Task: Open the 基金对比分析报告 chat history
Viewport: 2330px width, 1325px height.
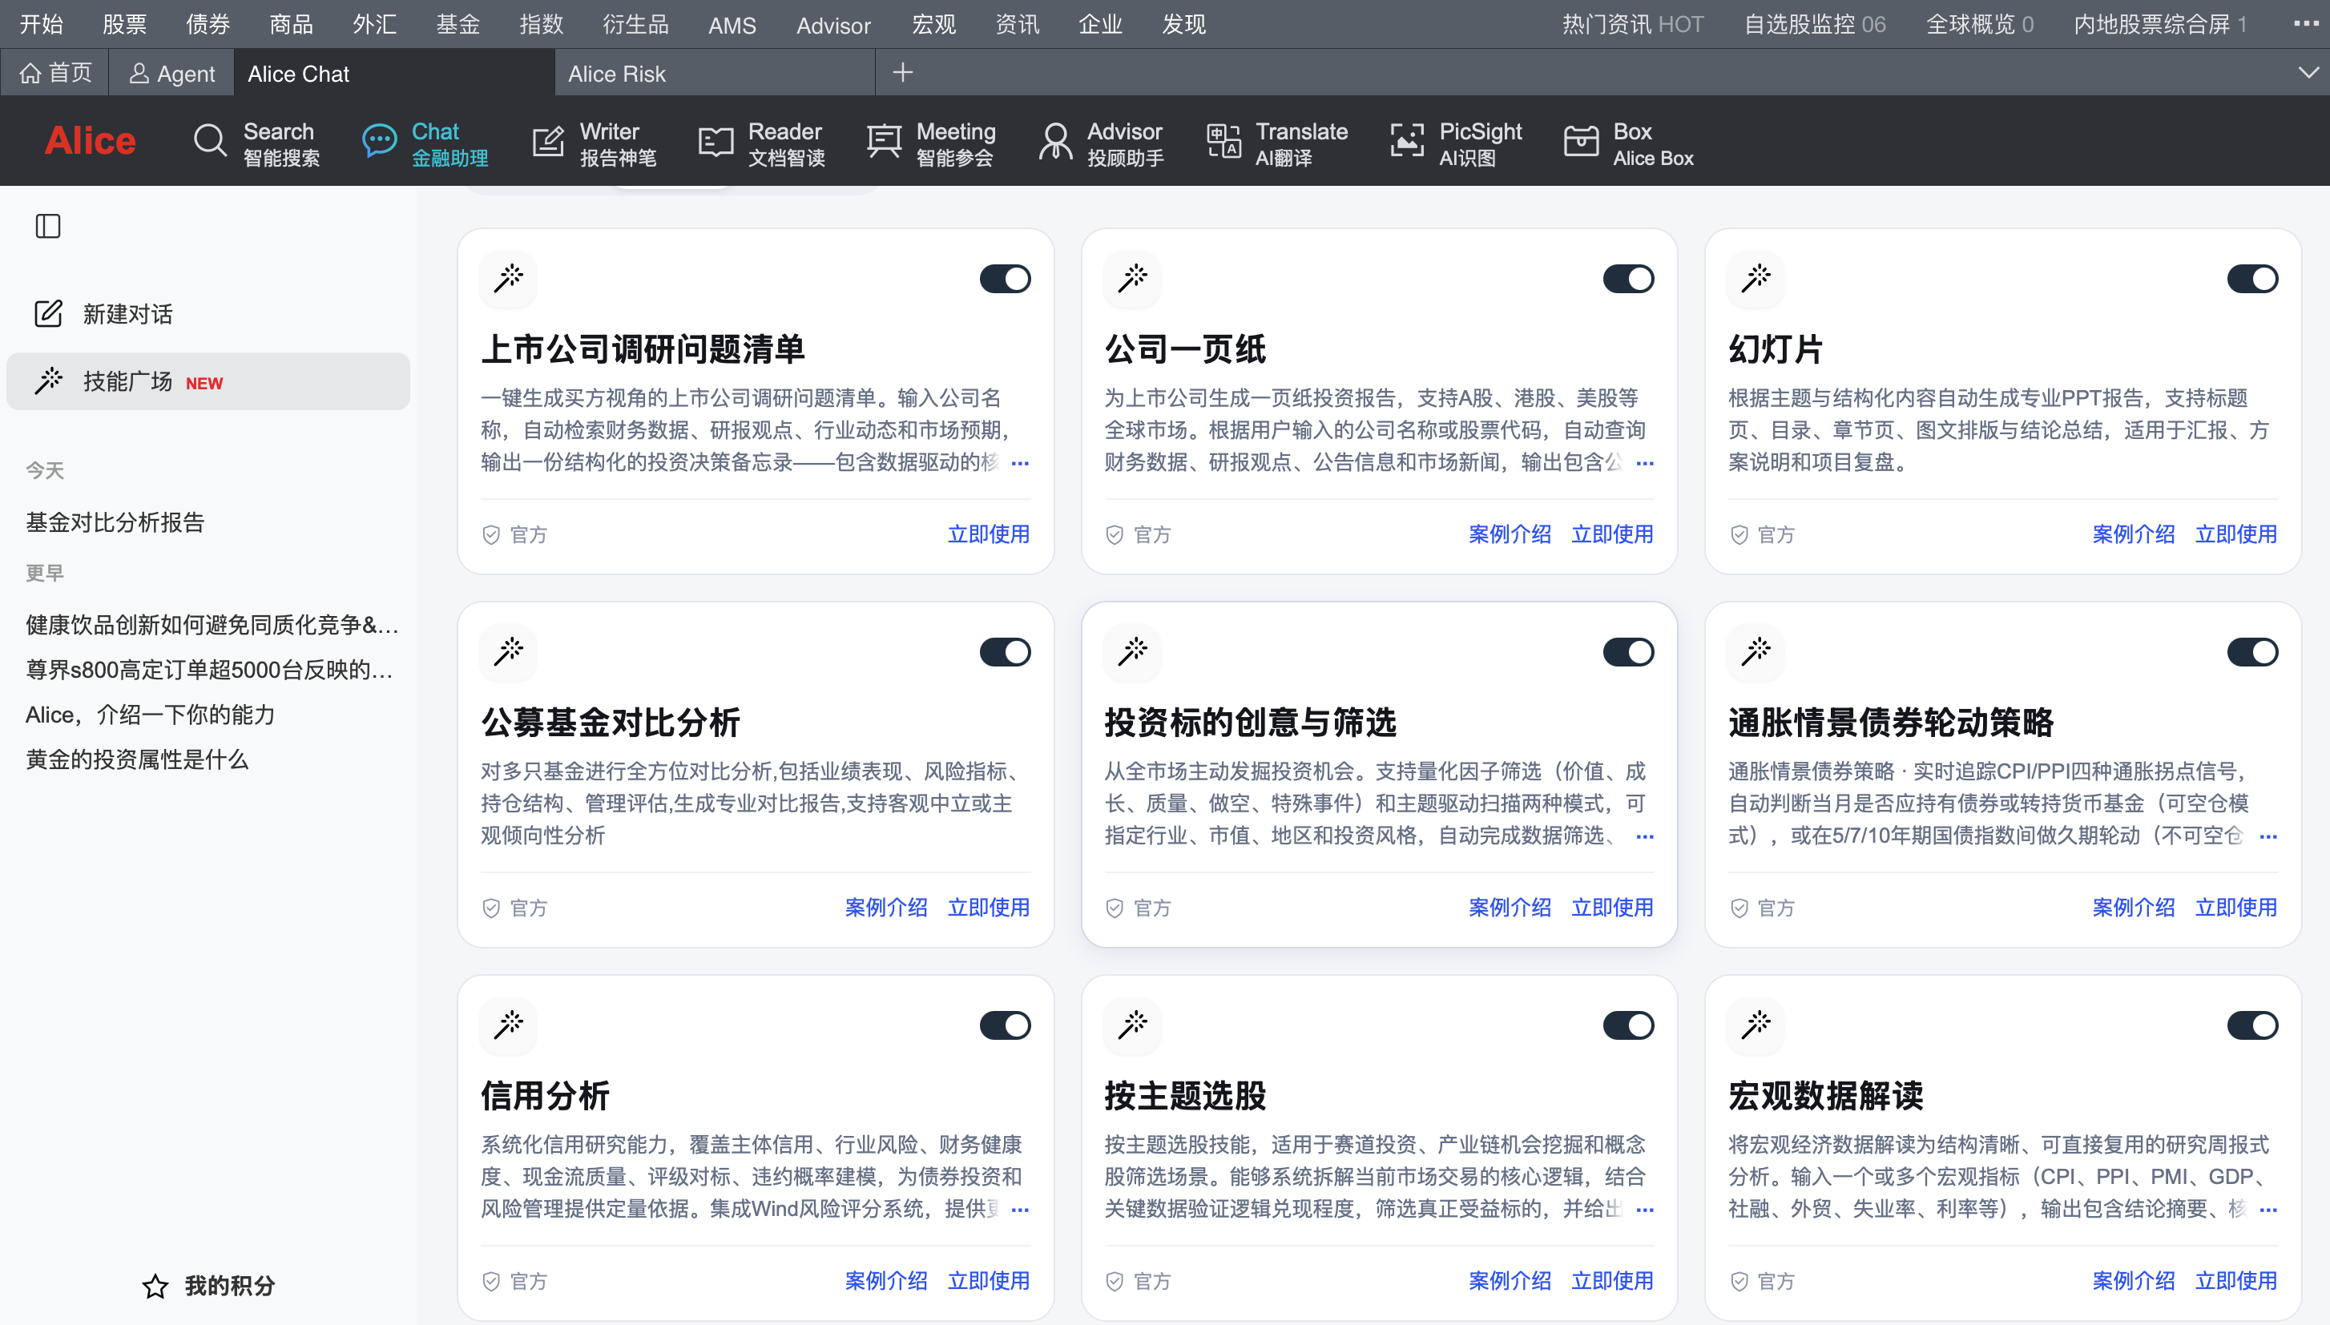Action: point(115,522)
